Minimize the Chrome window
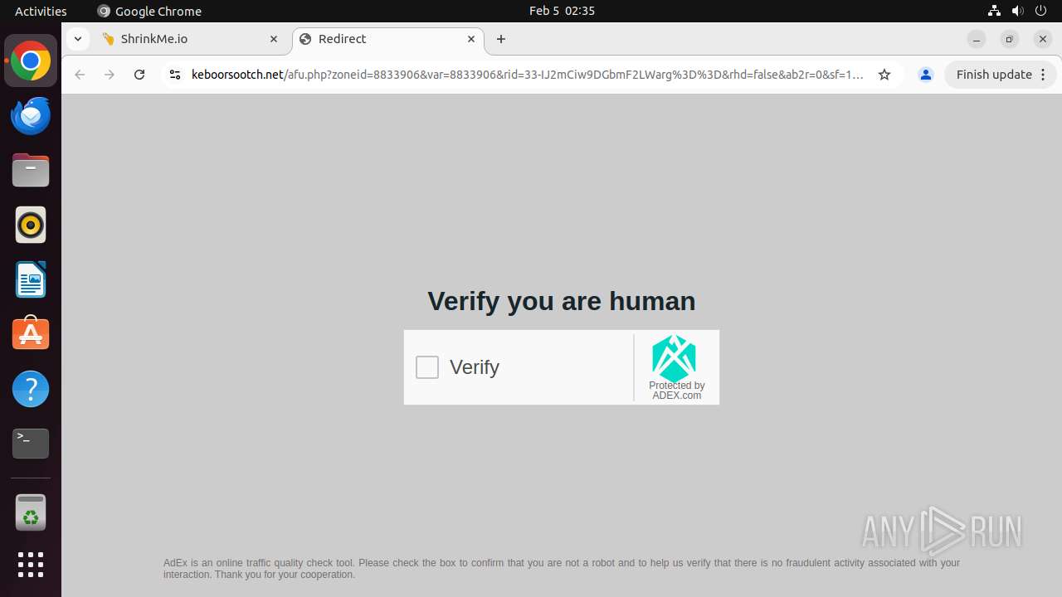Image resolution: width=1062 pixels, height=597 pixels. click(977, 39)
